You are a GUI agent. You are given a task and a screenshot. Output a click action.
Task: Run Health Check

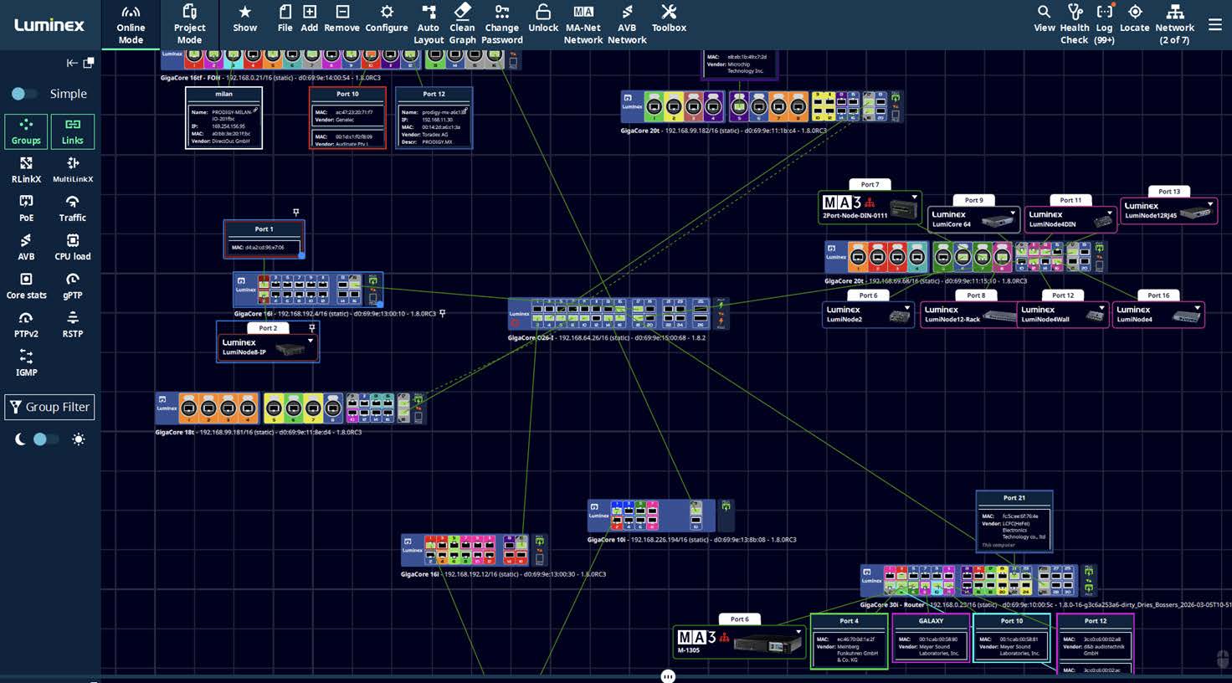pyautogui.click(x=1075, y=23)
